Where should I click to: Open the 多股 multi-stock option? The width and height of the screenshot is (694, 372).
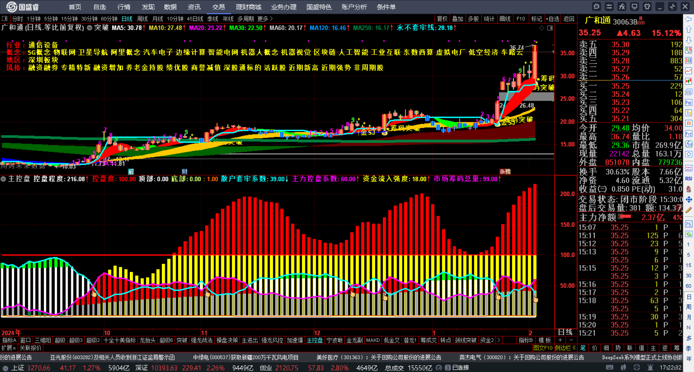pos(474,19)
